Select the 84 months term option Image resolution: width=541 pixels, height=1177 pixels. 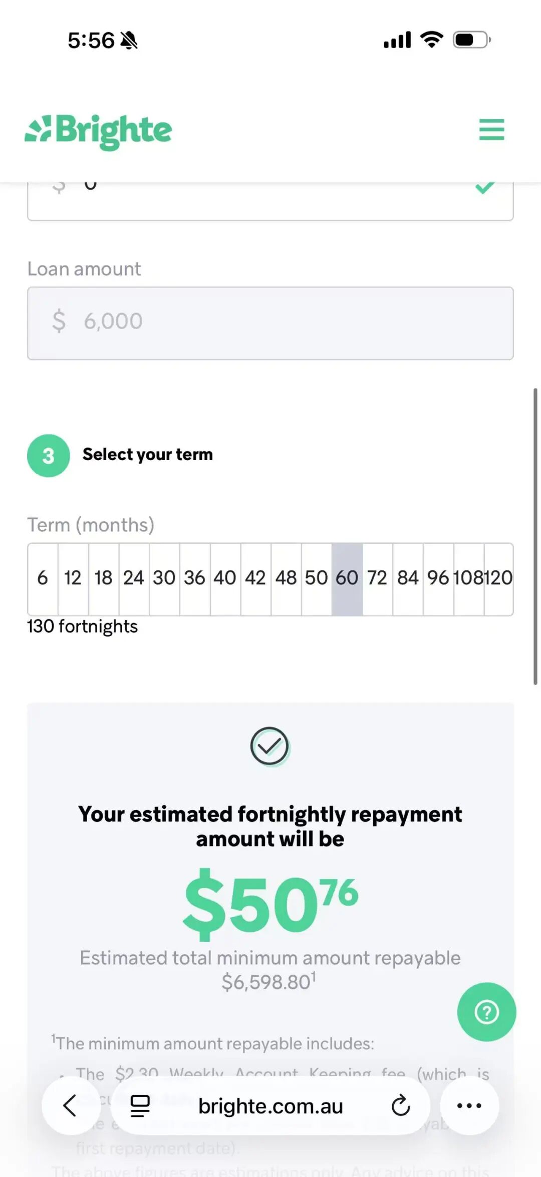[408, 578]
